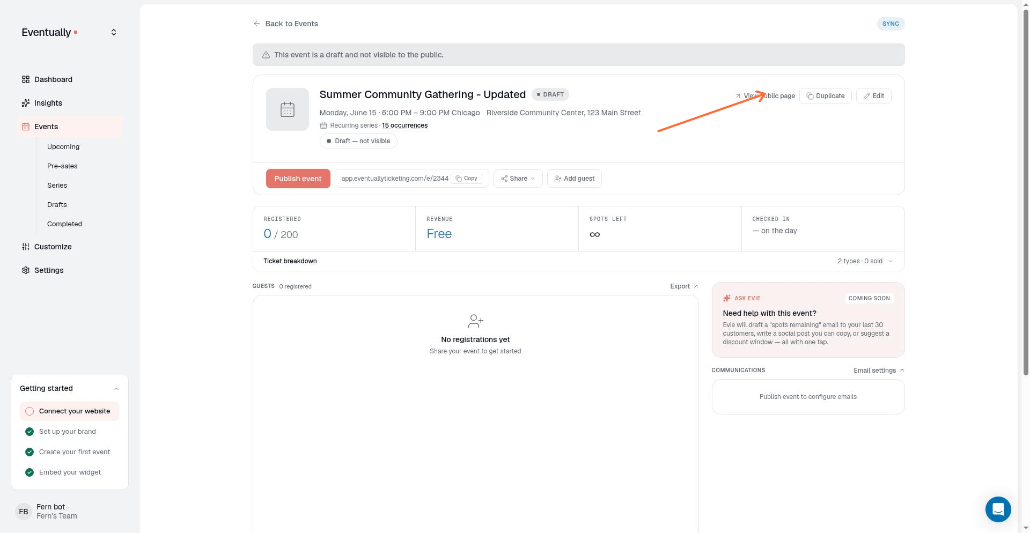Viewport: 1030px width, 533px height.
Task: Click the Eventually logo
Action: click(x=49, y=32)
